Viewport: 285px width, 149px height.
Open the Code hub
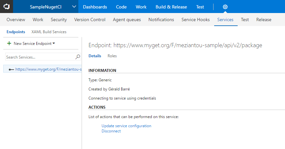pyautogui.click(x=121, y=7)
